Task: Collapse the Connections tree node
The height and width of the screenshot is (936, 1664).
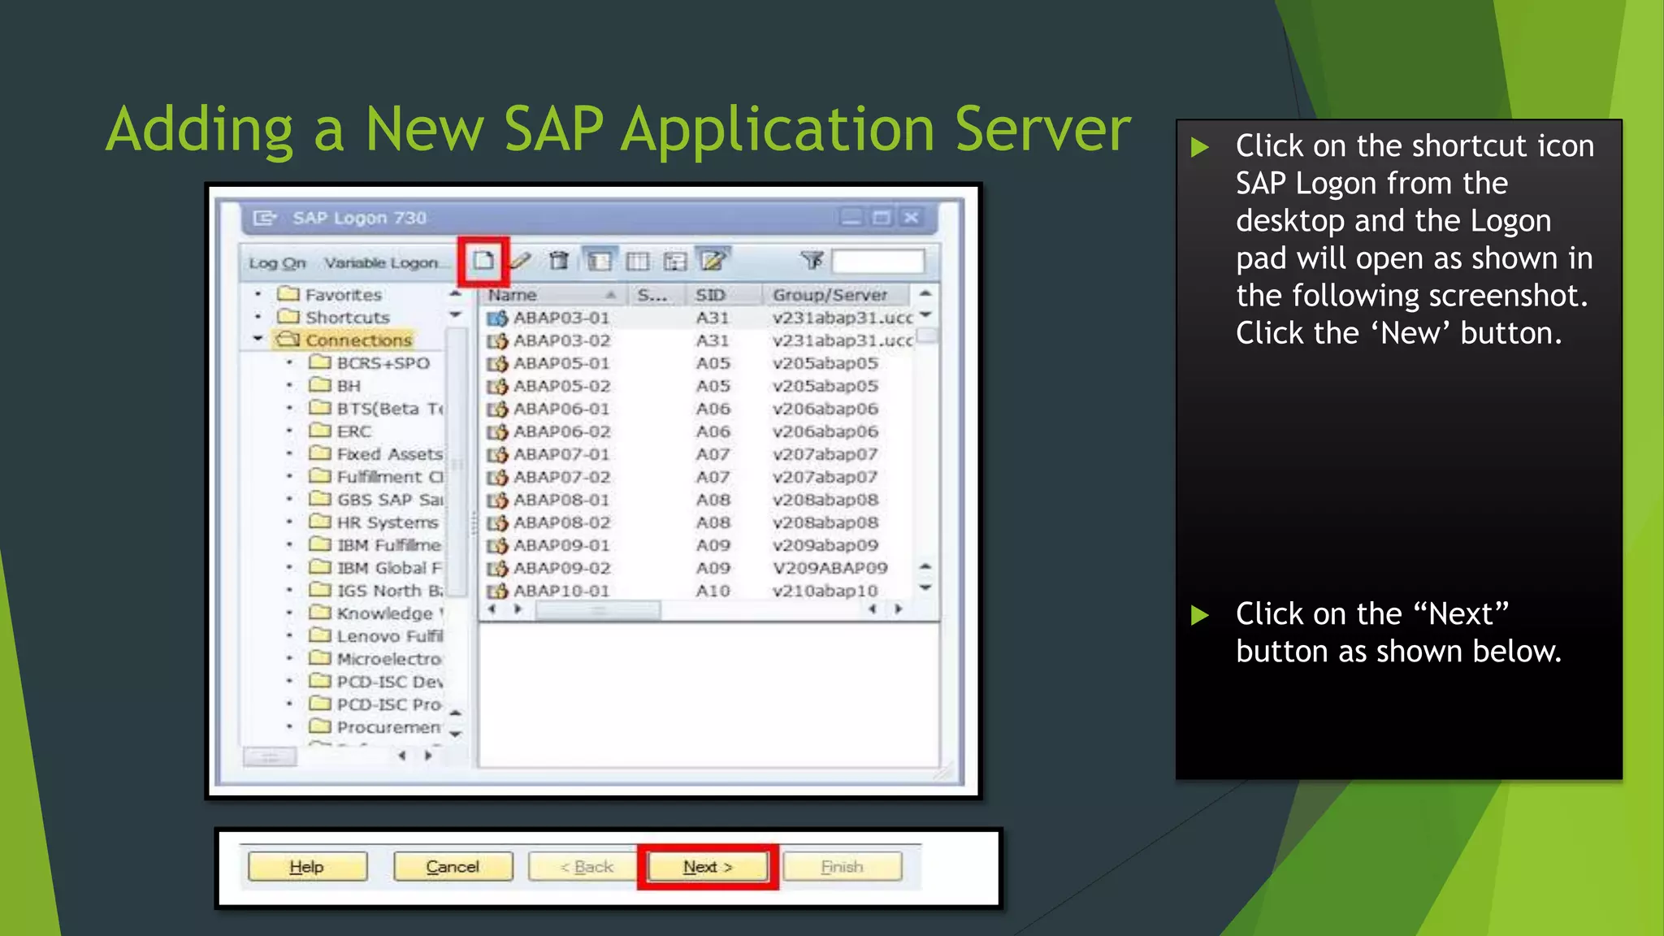Action: click(258, 339)
